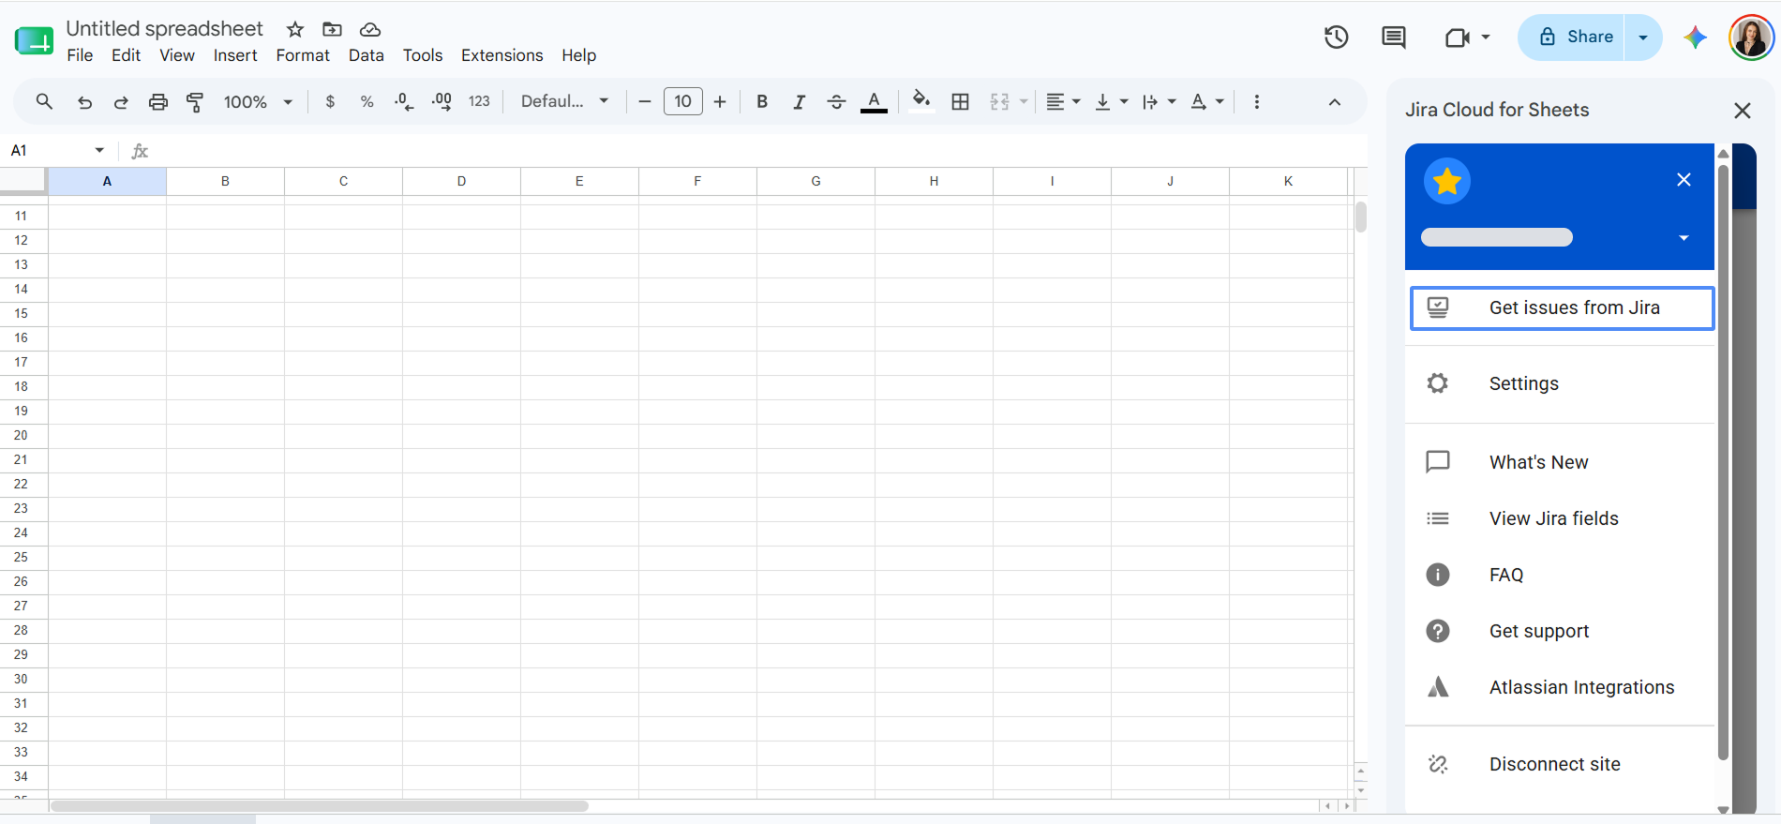Activate the paint format tool
Viewport: 1781px width, 824px height.
[x=195, y=102]
